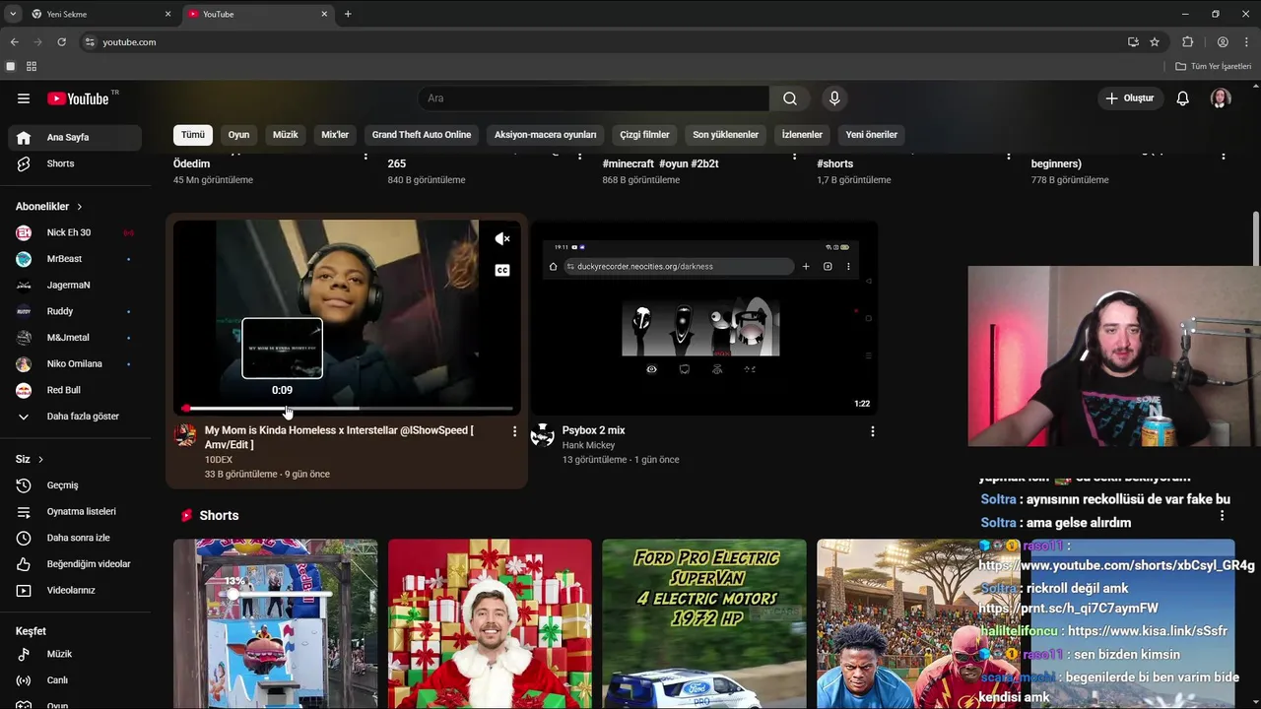Select the Mix'ler filter chip

[x=335, y=135]
